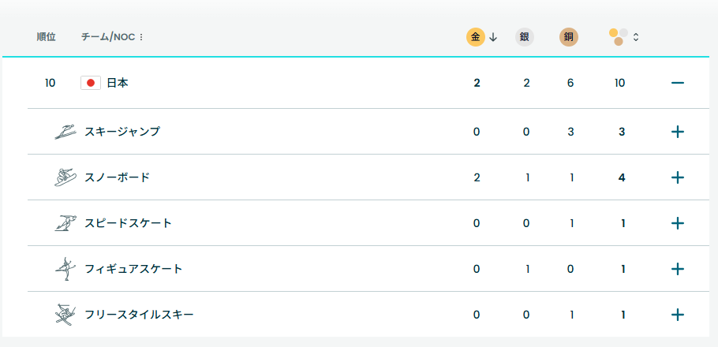The image size is (718, 347).
Task: Click the Japan flag icon
Action: tap(91, 83)
